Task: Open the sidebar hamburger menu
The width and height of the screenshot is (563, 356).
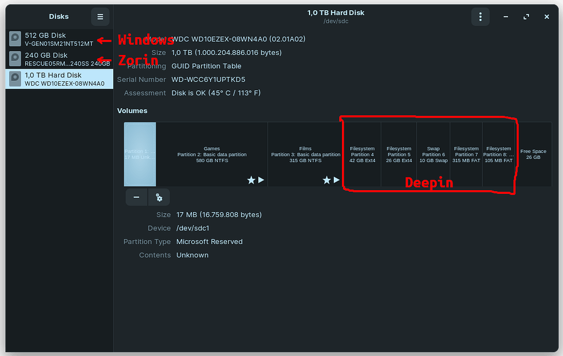Action: [100, 16]
